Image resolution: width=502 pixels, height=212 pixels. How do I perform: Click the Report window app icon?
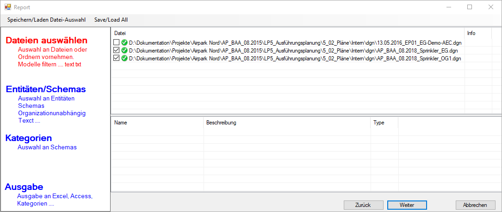8,7
